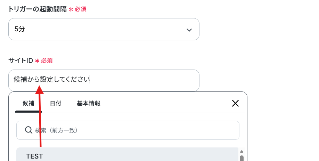This screenshot has height=161, width=319.
Task: Click the candidate list scrollbar thumb
Action: coord(242,158)
